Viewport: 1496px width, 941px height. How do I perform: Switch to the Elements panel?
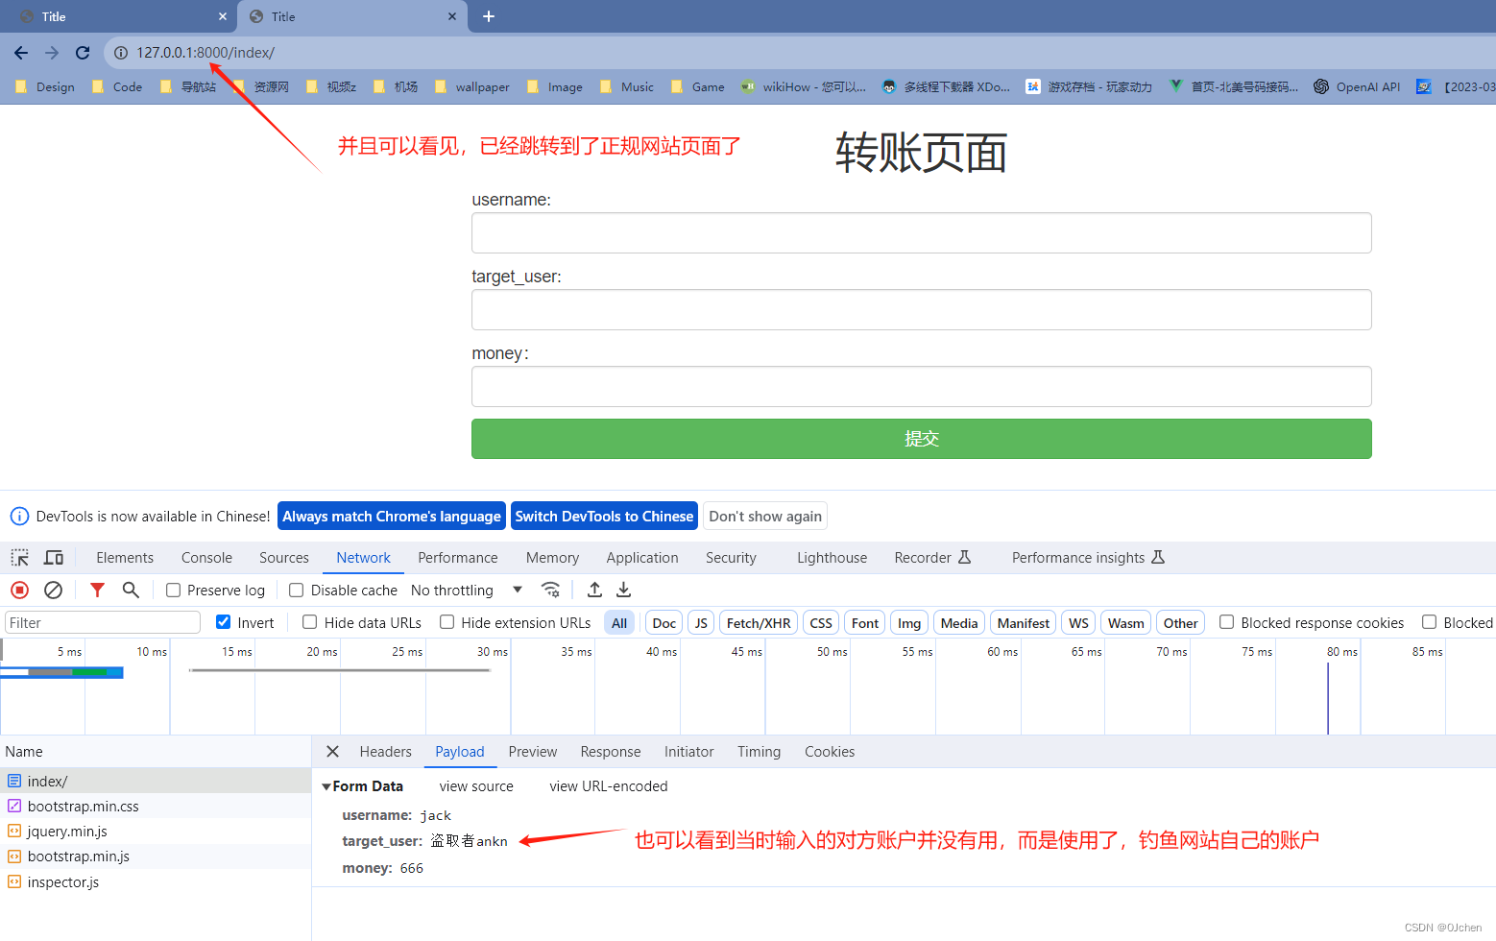click(x=125, y=558)
